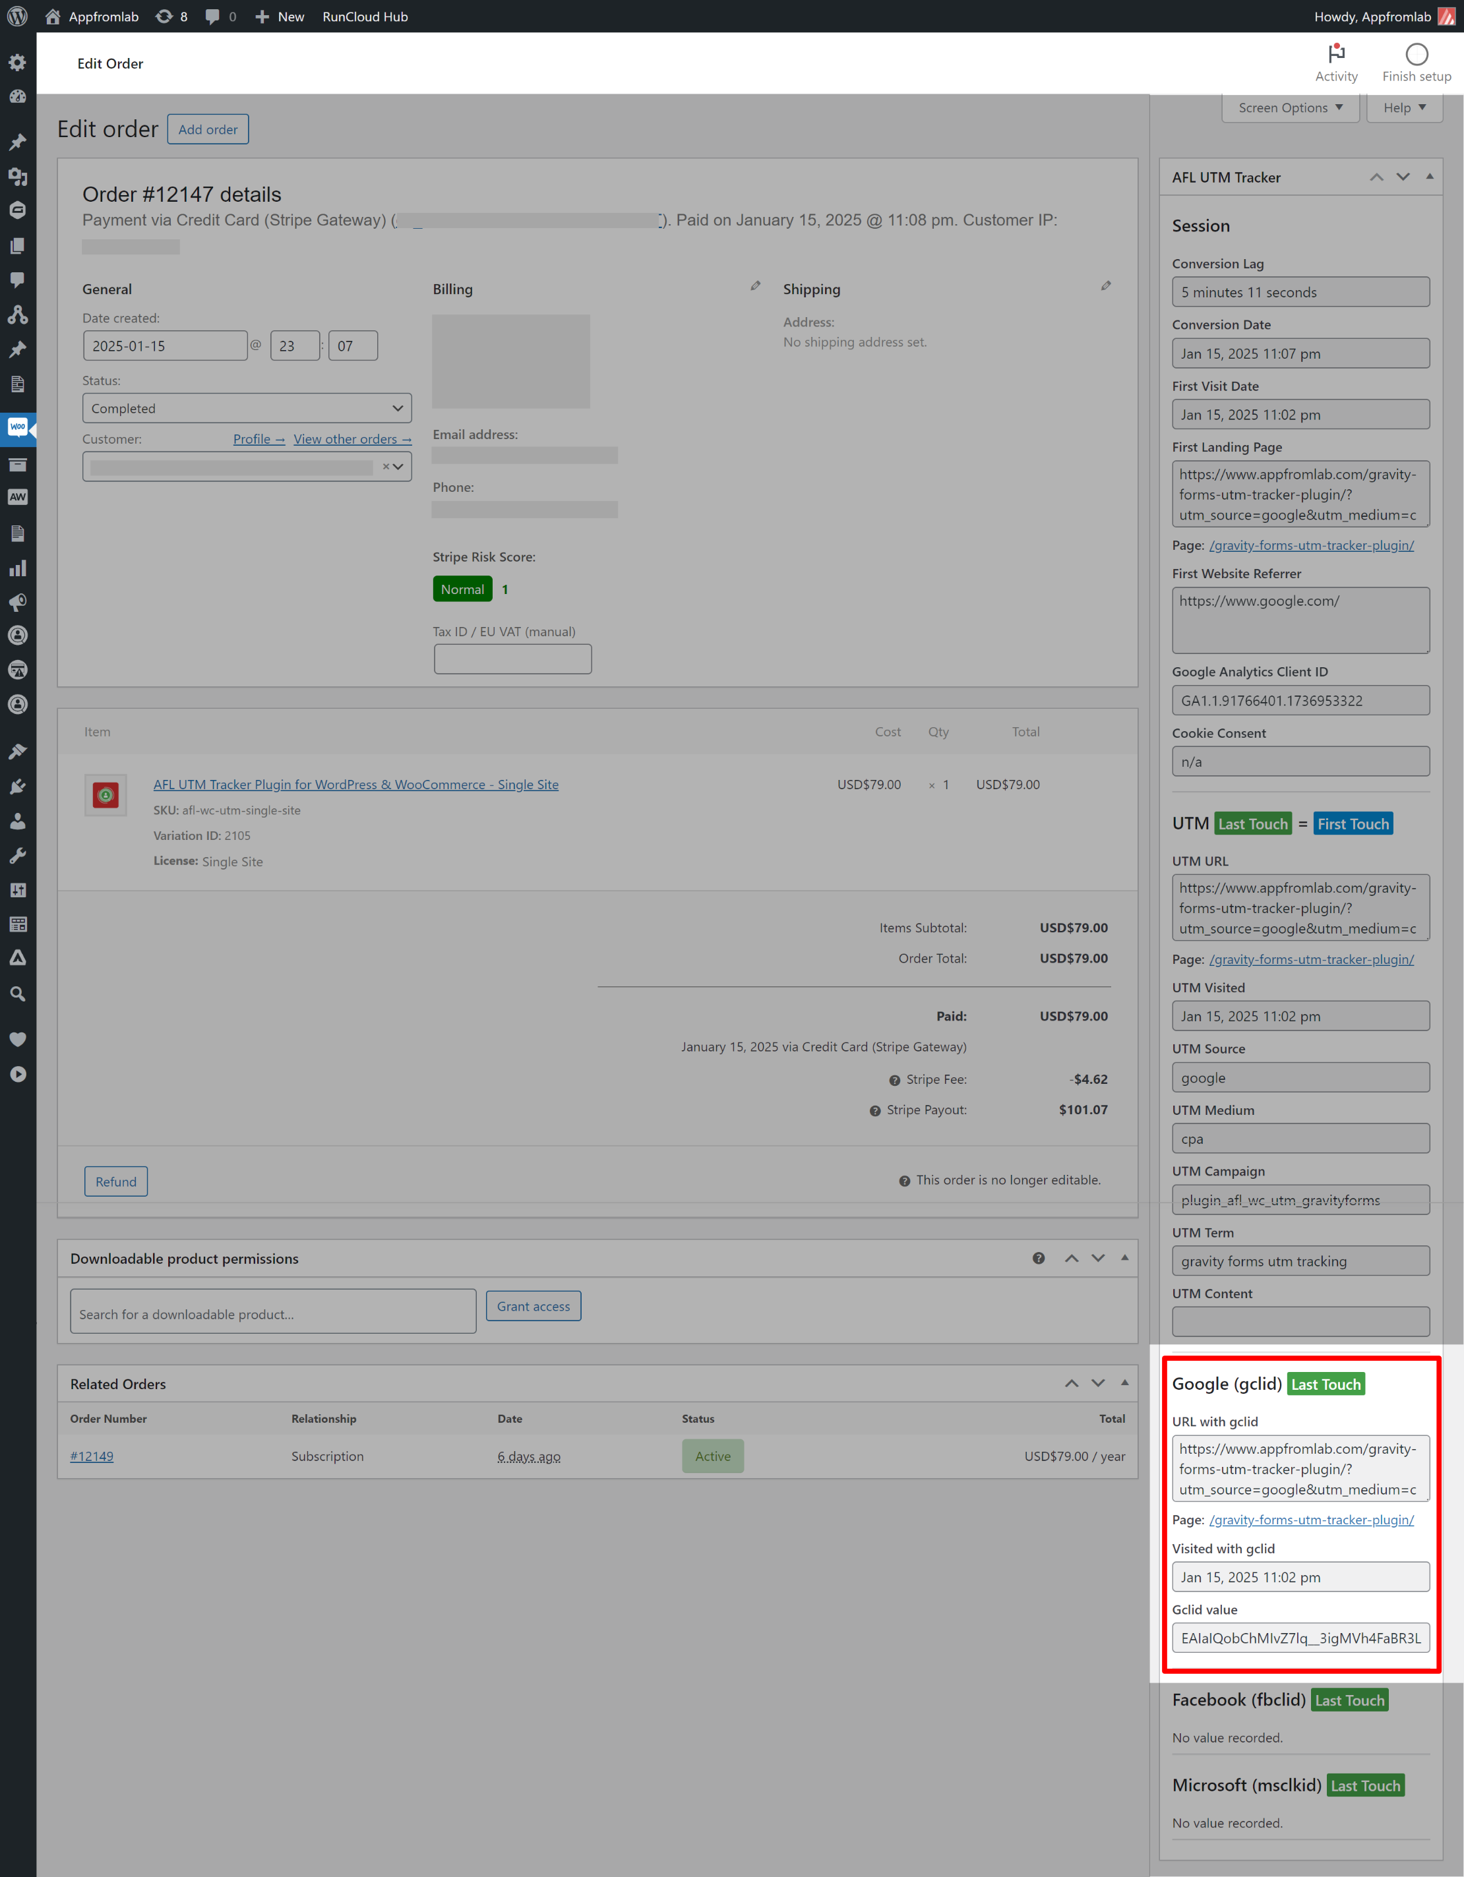Image resolution: width=1464 pixels, height=1877 pixels.
Task: Click the UTM Term field
Action: [x=1300, y=1262]
